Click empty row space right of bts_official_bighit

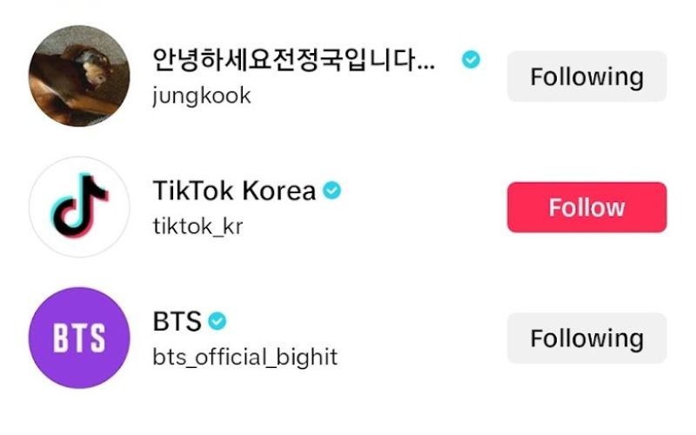click(418, 357)
